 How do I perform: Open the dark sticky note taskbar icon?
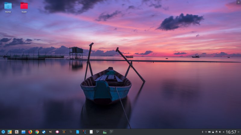click(x=71, y=132)
